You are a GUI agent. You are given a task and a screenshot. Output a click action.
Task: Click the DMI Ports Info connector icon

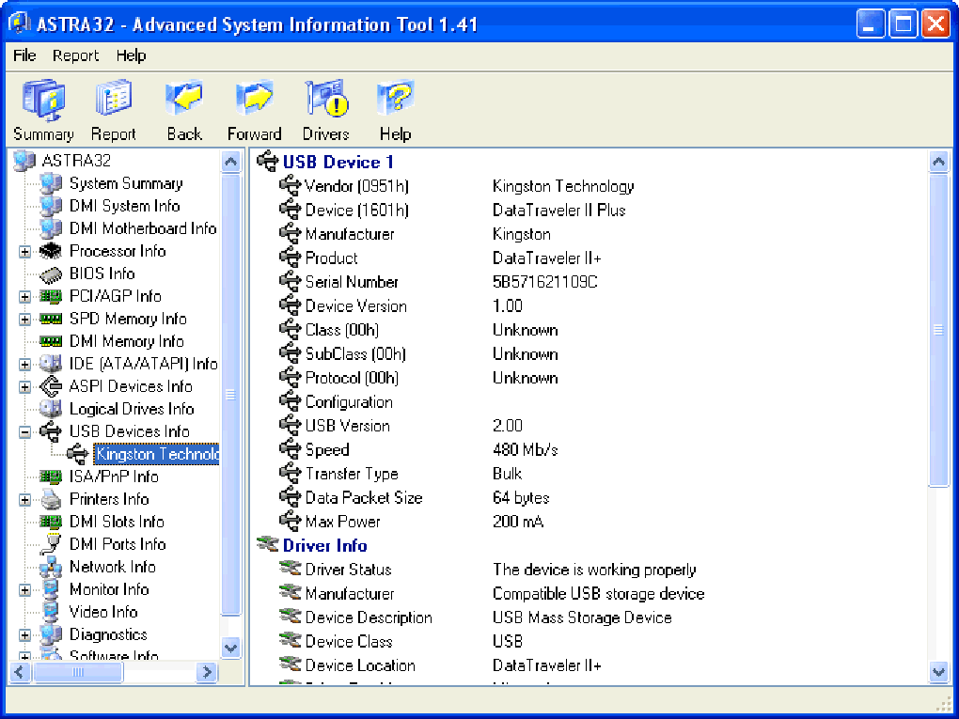[53, 544]
